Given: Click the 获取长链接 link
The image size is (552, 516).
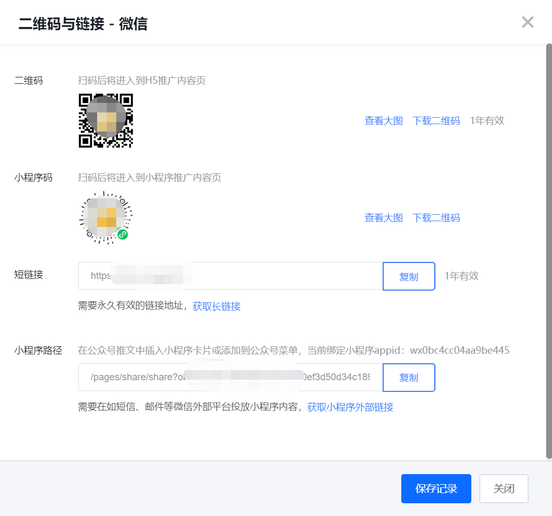Looking at the screenshot, I should pyautogui.click(x=217, y=306).
